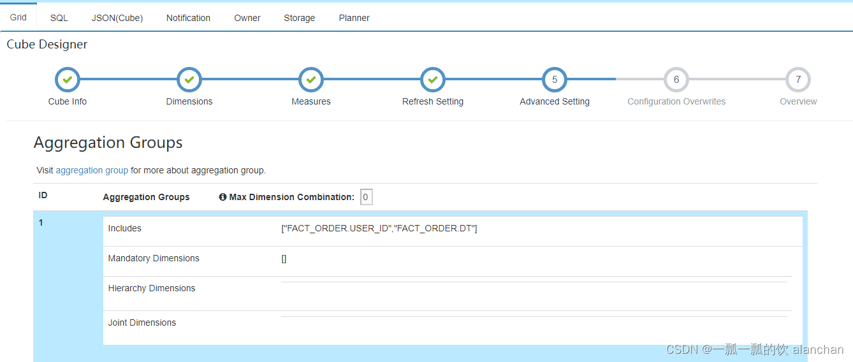Open the Storage tab
The height and width of the screenshot is (362, 853).
(300, 18)
